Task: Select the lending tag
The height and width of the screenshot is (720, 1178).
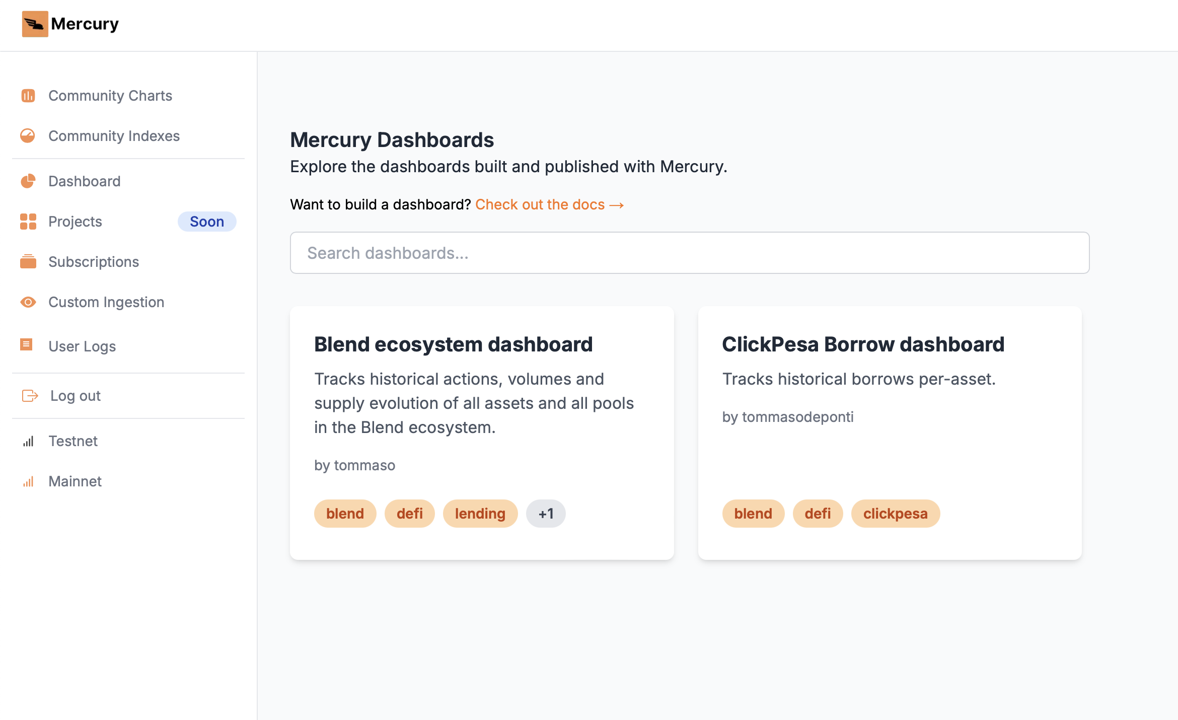Action: coord(480,514)
